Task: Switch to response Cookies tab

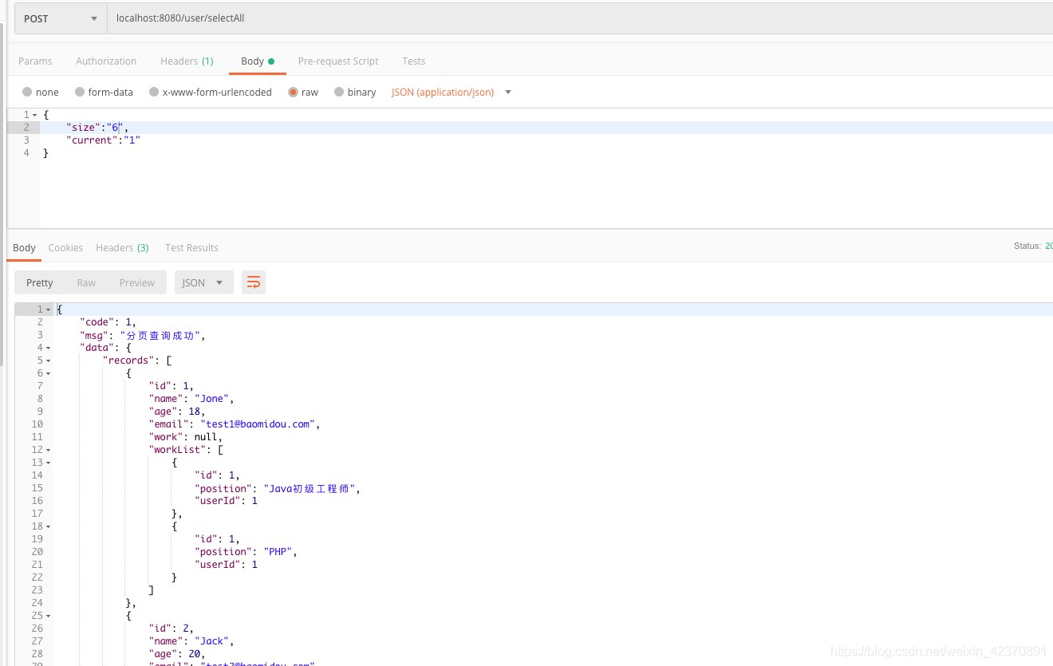Action: [x=65, y=248]
